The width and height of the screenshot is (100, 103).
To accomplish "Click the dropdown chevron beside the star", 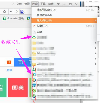I will point(11,12).
